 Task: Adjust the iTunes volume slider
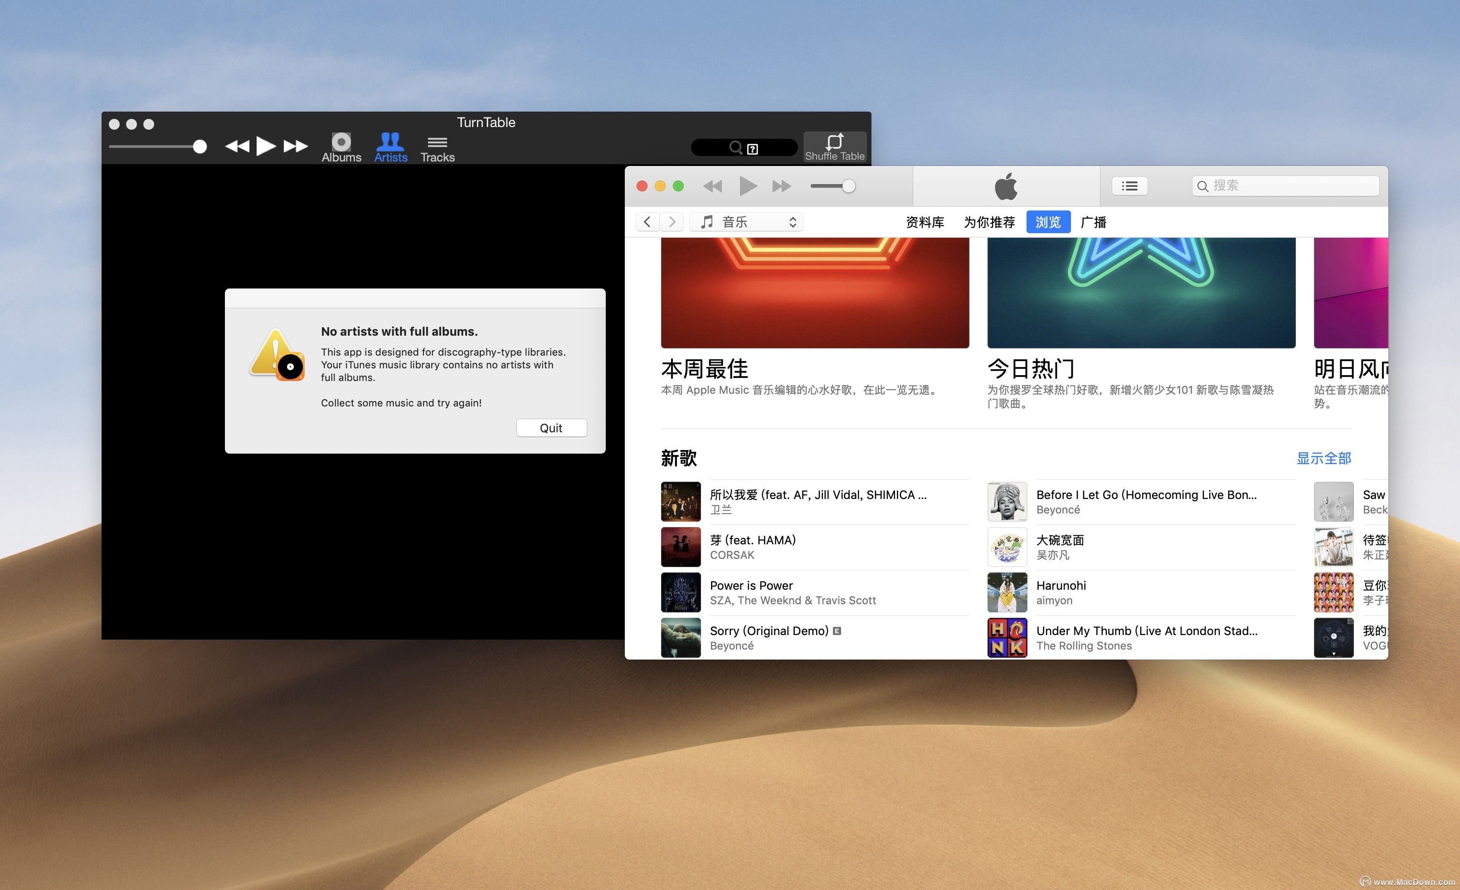click(x=832, y=186)
